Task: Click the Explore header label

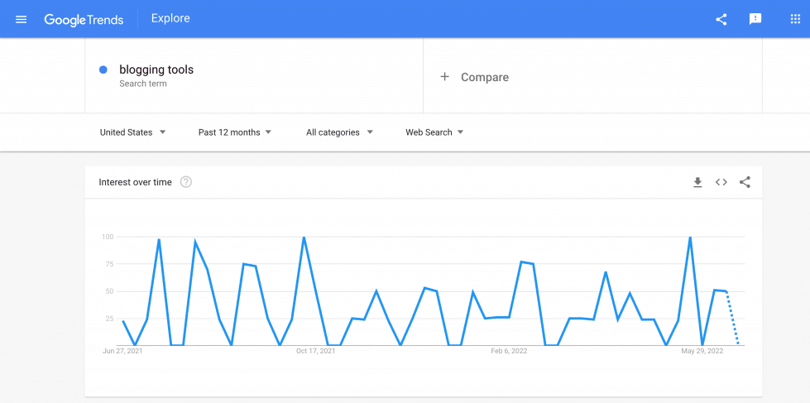Action: coord(170,18)
